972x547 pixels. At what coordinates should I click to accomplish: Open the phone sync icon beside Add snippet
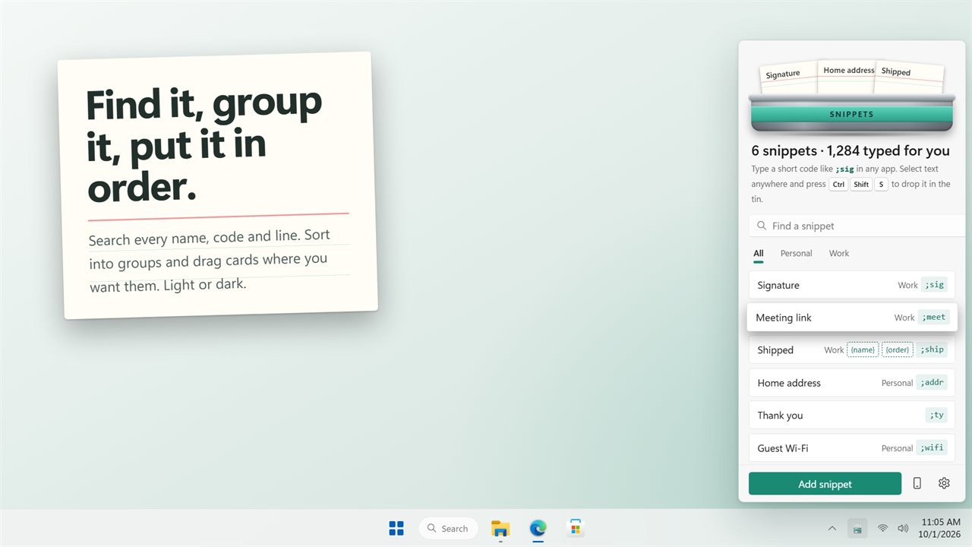pos(917,483)
